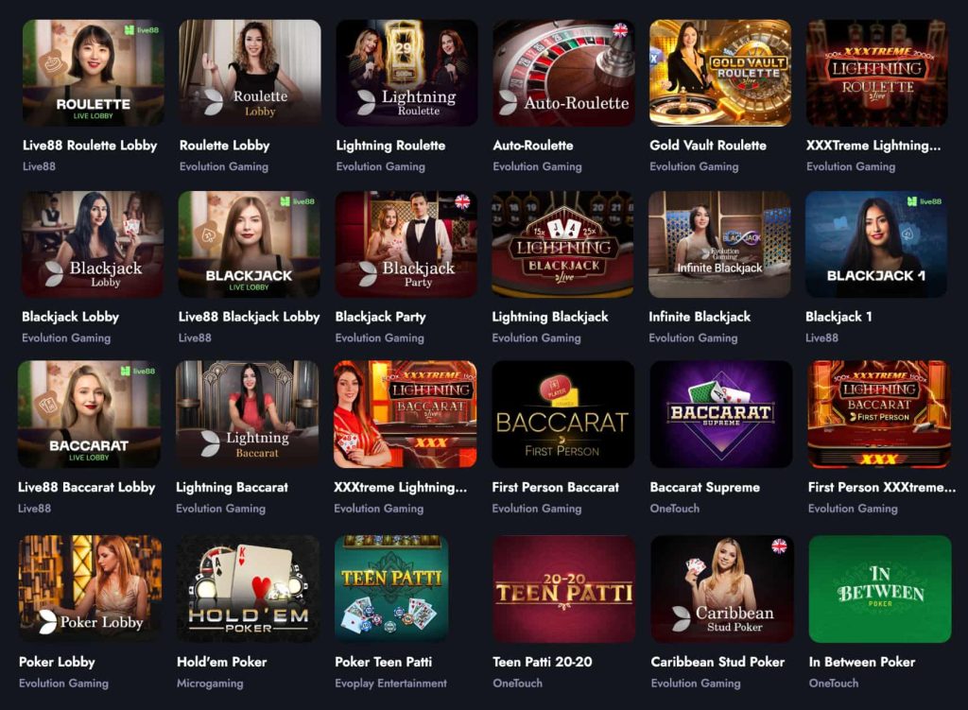Launch First Person Baccarat thumbnail

pos(563,414)
